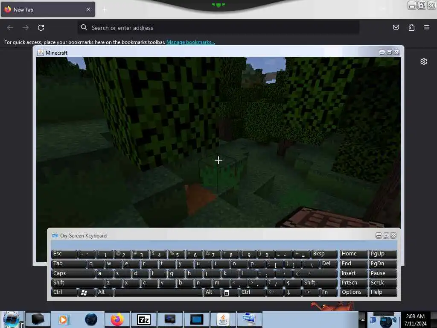The width and height of the screenshot is (437, 328).
Task: Click the Tab key on On-Screen Keyboard
Action: pos(69,264)
